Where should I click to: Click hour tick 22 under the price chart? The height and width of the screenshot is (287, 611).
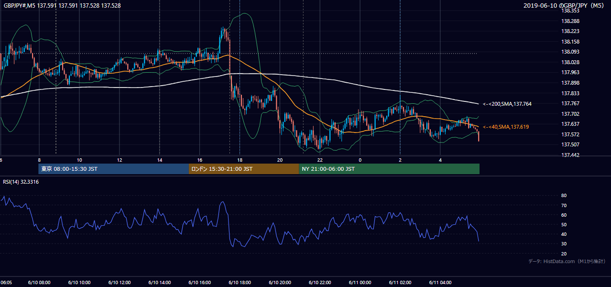pos(320,160)
